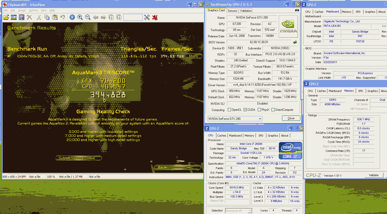
Task: Switch to the Sensors tab in GPU-Z
Action: [232, 11]
